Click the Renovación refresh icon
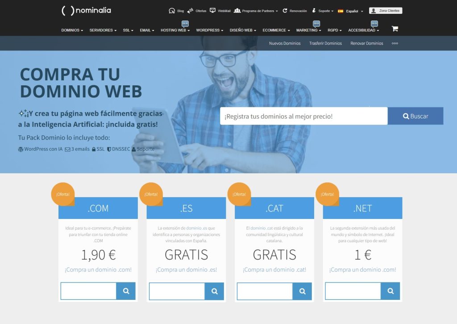 (x=285, y=11)
